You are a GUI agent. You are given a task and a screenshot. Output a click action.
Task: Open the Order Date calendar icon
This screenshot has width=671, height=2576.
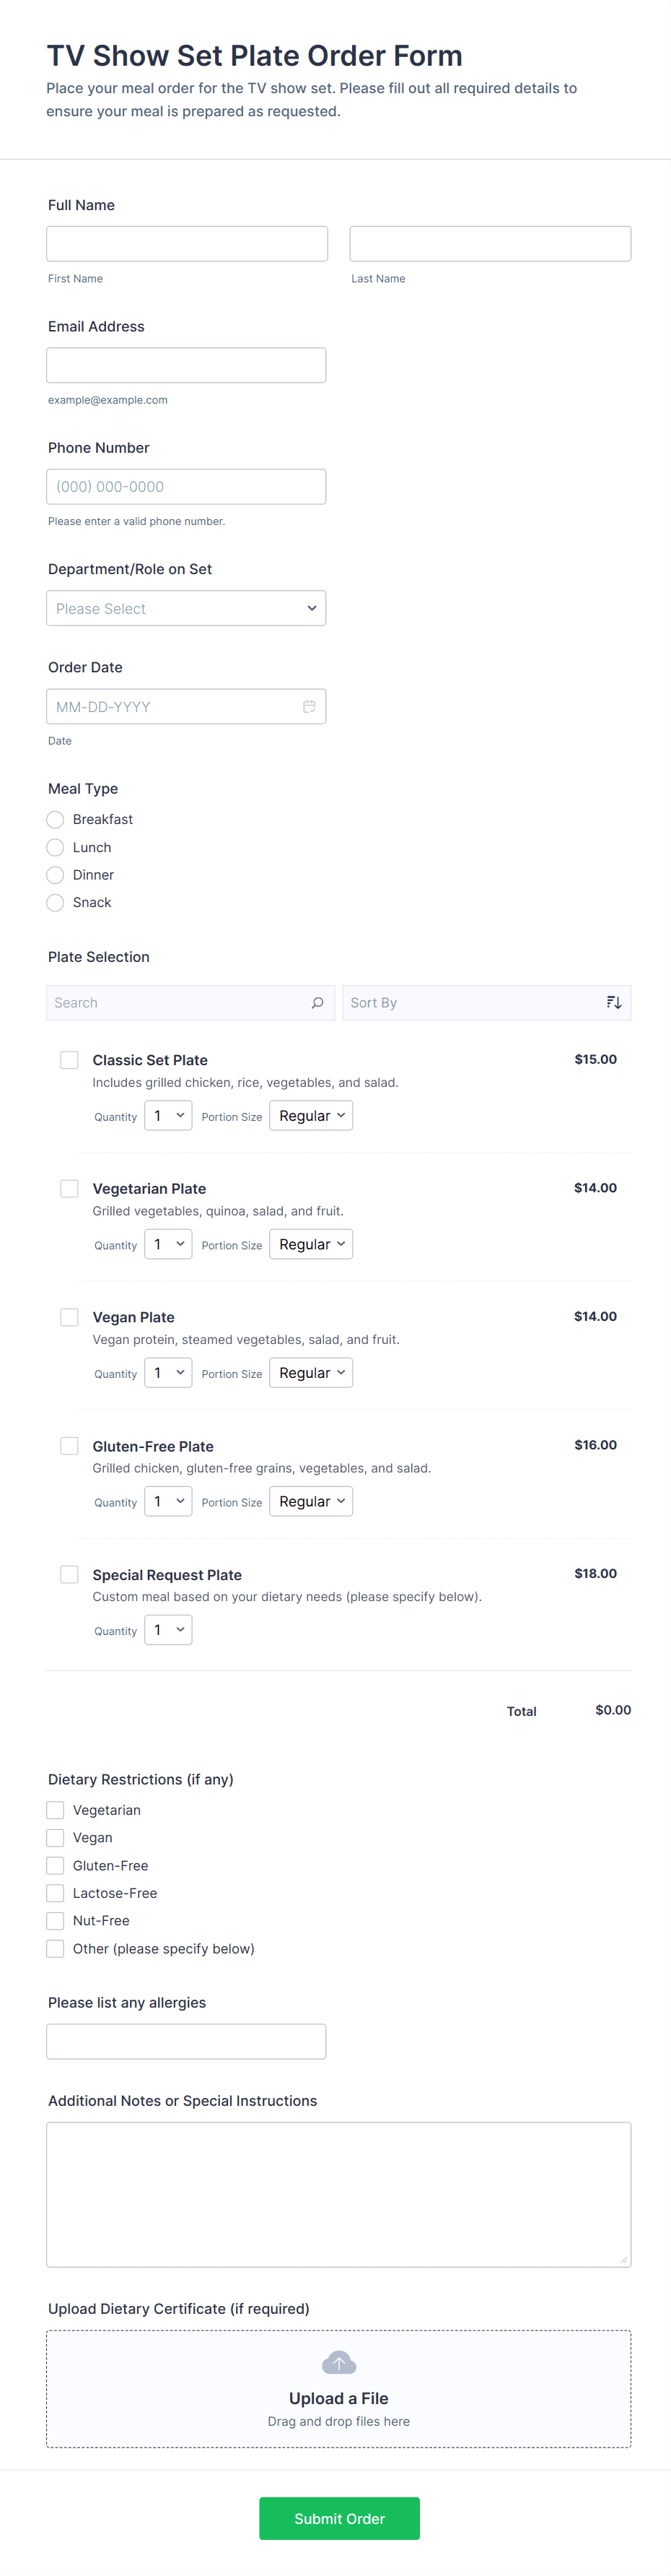[310, 706]
